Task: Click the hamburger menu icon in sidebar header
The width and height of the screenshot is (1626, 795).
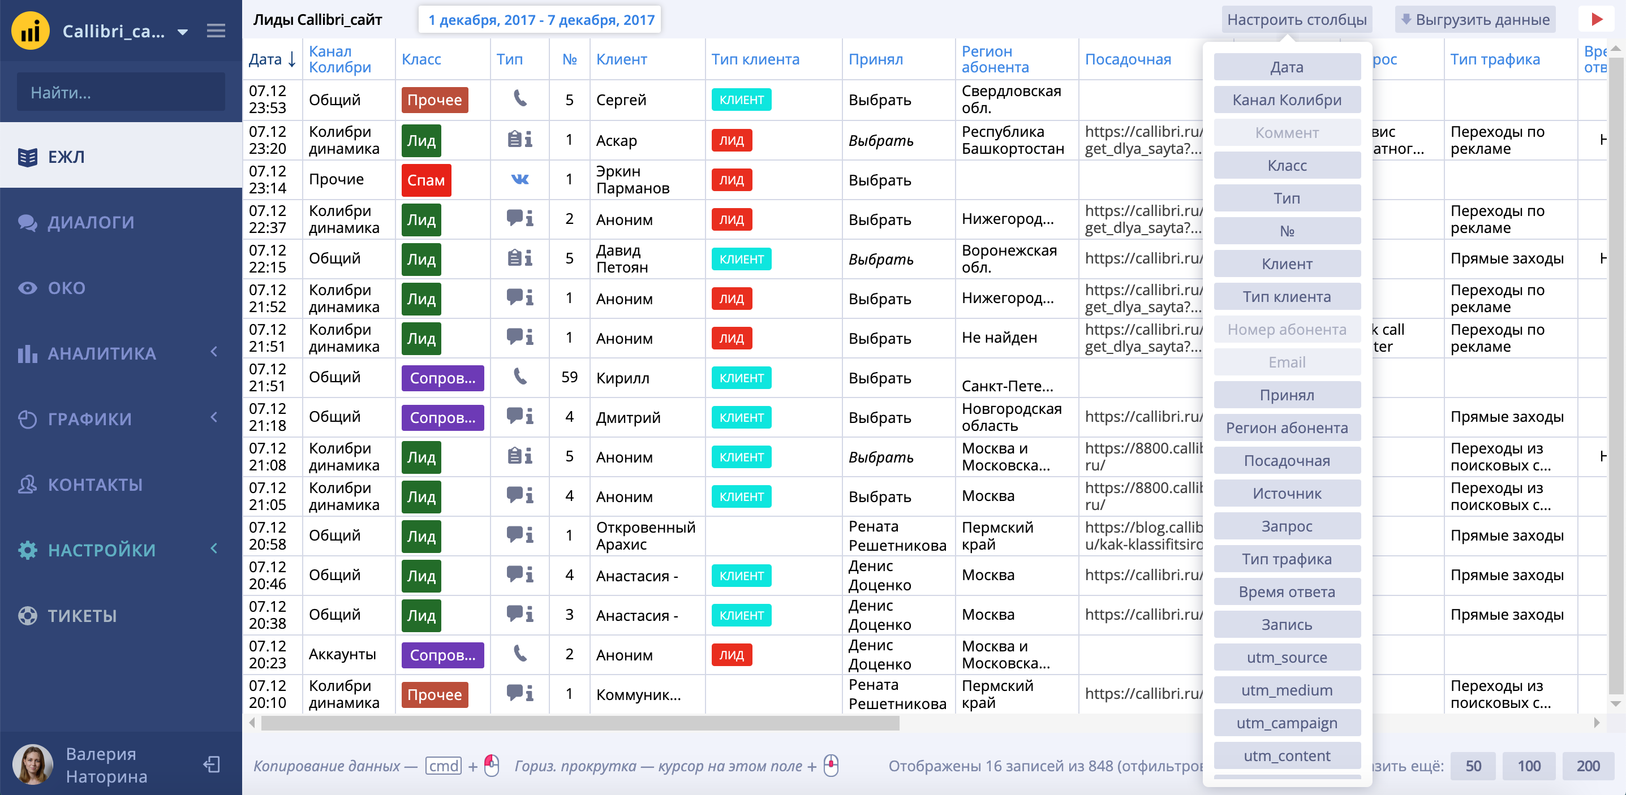Action: (216, 31)
